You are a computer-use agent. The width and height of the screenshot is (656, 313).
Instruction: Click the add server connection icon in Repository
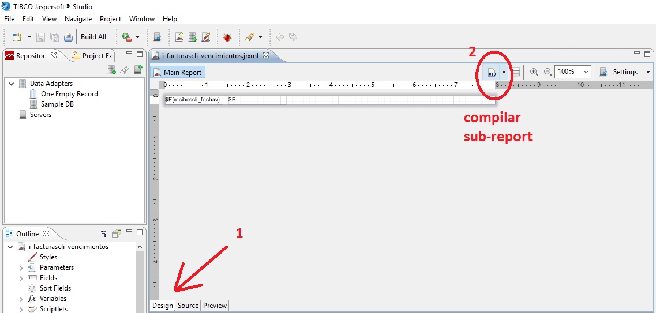click(x=138, y=70)
